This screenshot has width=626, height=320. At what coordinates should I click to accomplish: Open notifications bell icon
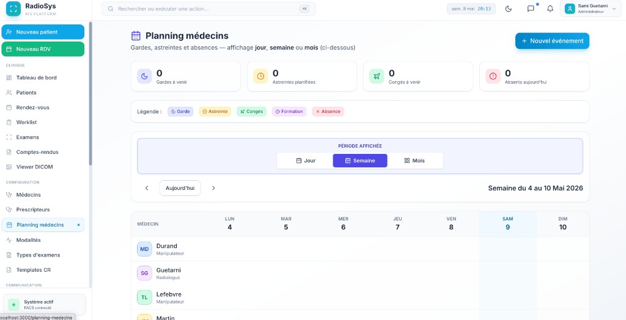[x=550, y=9]
